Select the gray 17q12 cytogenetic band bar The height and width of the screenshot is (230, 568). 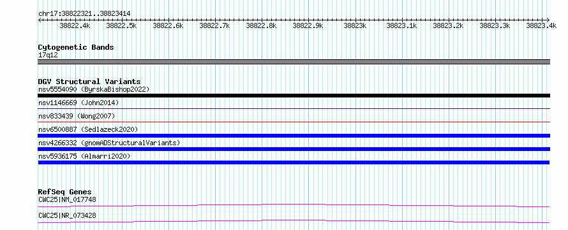coord(294,62)
